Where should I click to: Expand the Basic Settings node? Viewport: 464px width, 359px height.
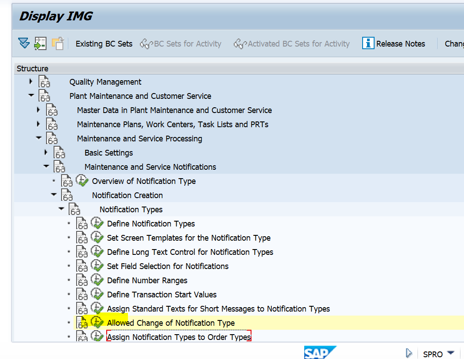pyautogui.click(x=46, y=152)
